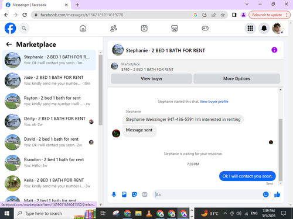
Task: Open the emoji picker smiley
Action: pos(265,194)
